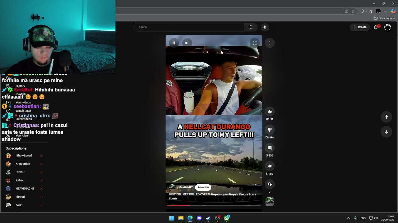The width and height of the screenshot is (398, 223).
Task: Open the sound source thumbnail
Action: tap(270, 201)
